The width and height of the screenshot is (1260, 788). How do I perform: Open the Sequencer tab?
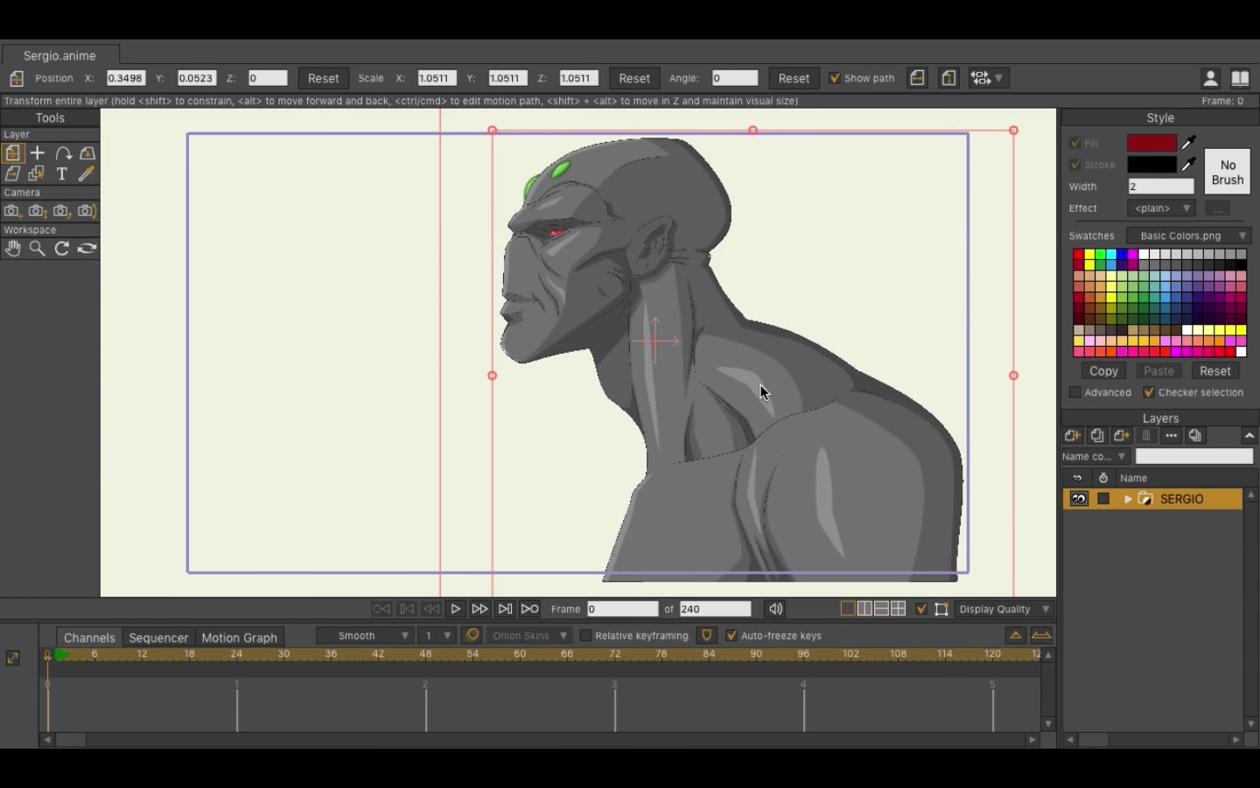157,637
